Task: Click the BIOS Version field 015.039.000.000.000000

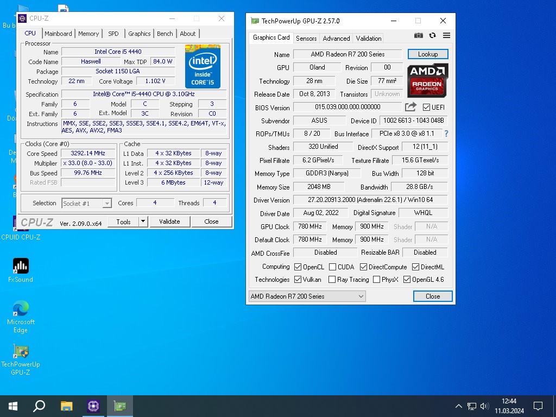Action: click(x=347, y=107)
